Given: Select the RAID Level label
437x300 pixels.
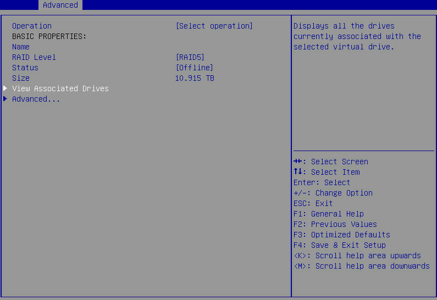Looking at the screenshot, I should pos(34,57).
